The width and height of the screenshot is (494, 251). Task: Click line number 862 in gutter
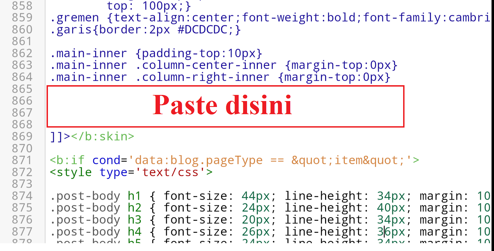(22, 53)
